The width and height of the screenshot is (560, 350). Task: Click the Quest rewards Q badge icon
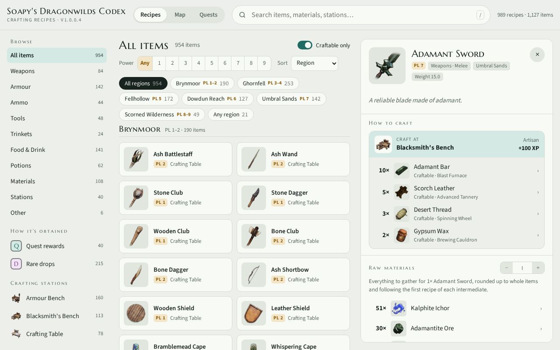point(16,246)
